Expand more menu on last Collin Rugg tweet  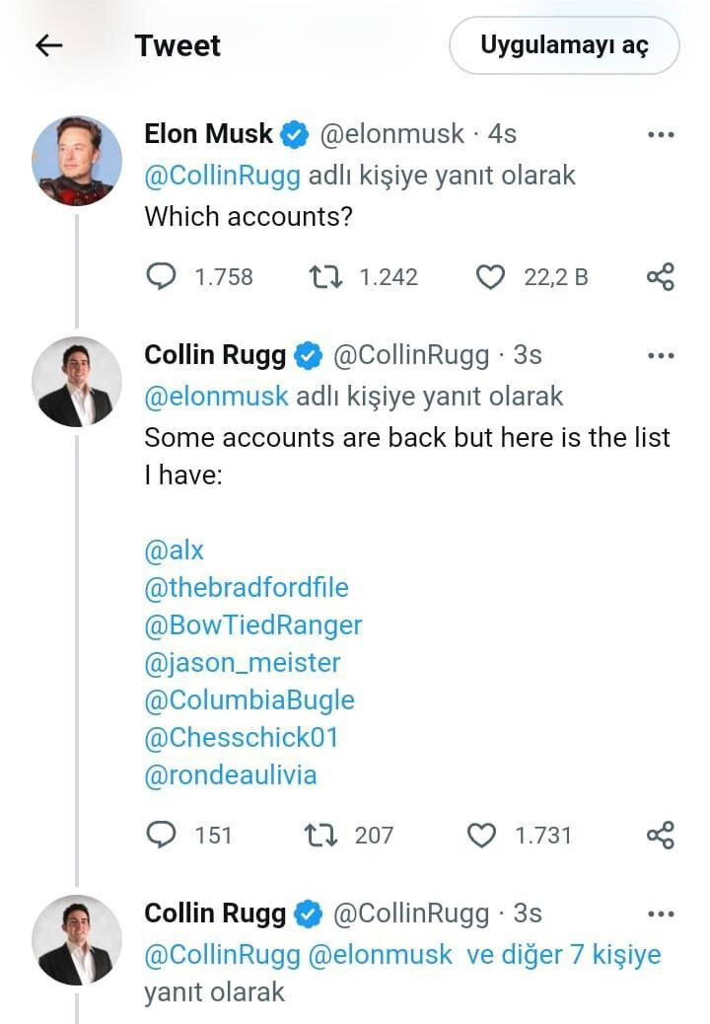tap(660, 914)
